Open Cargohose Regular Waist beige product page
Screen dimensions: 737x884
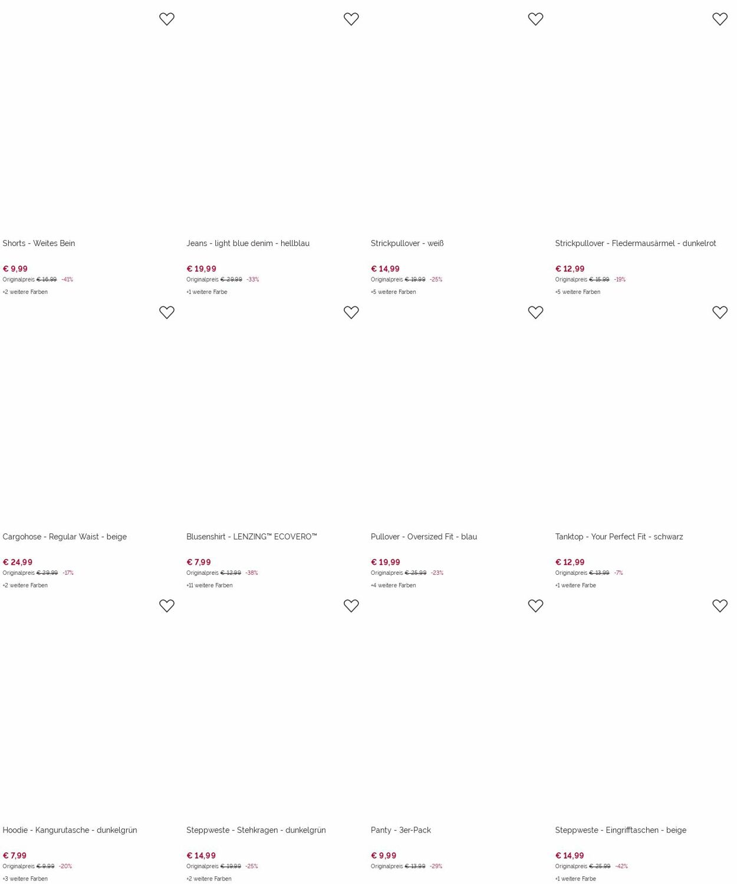pyautogui.click(x=64, y=536)
